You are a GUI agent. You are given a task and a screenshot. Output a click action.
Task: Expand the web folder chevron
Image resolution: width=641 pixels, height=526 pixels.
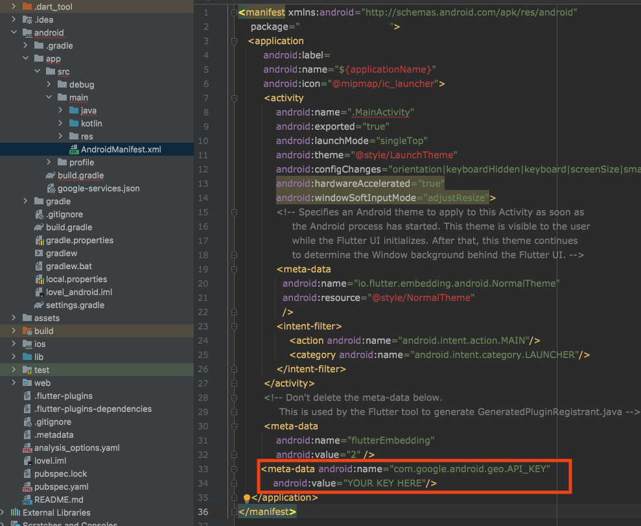tap(14, 383)
